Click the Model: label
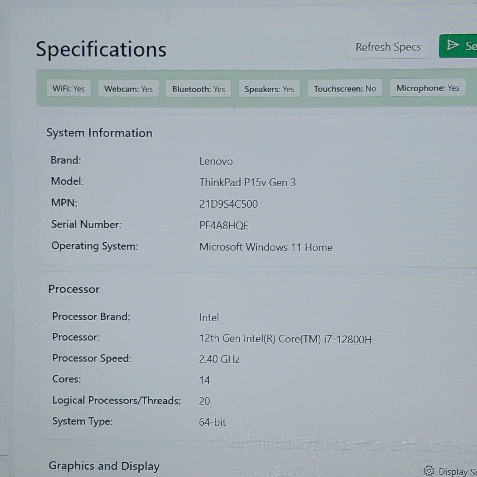 [67, 181]
